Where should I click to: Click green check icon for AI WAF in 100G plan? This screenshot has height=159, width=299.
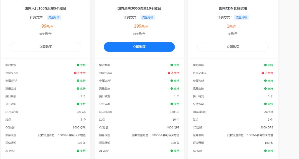point(78,151)
